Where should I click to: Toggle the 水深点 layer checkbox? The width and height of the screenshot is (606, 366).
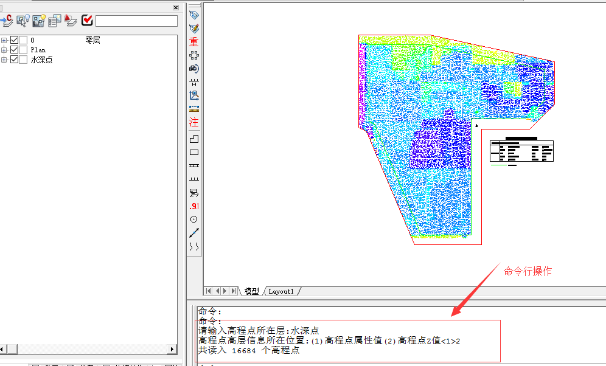[14, 60]
